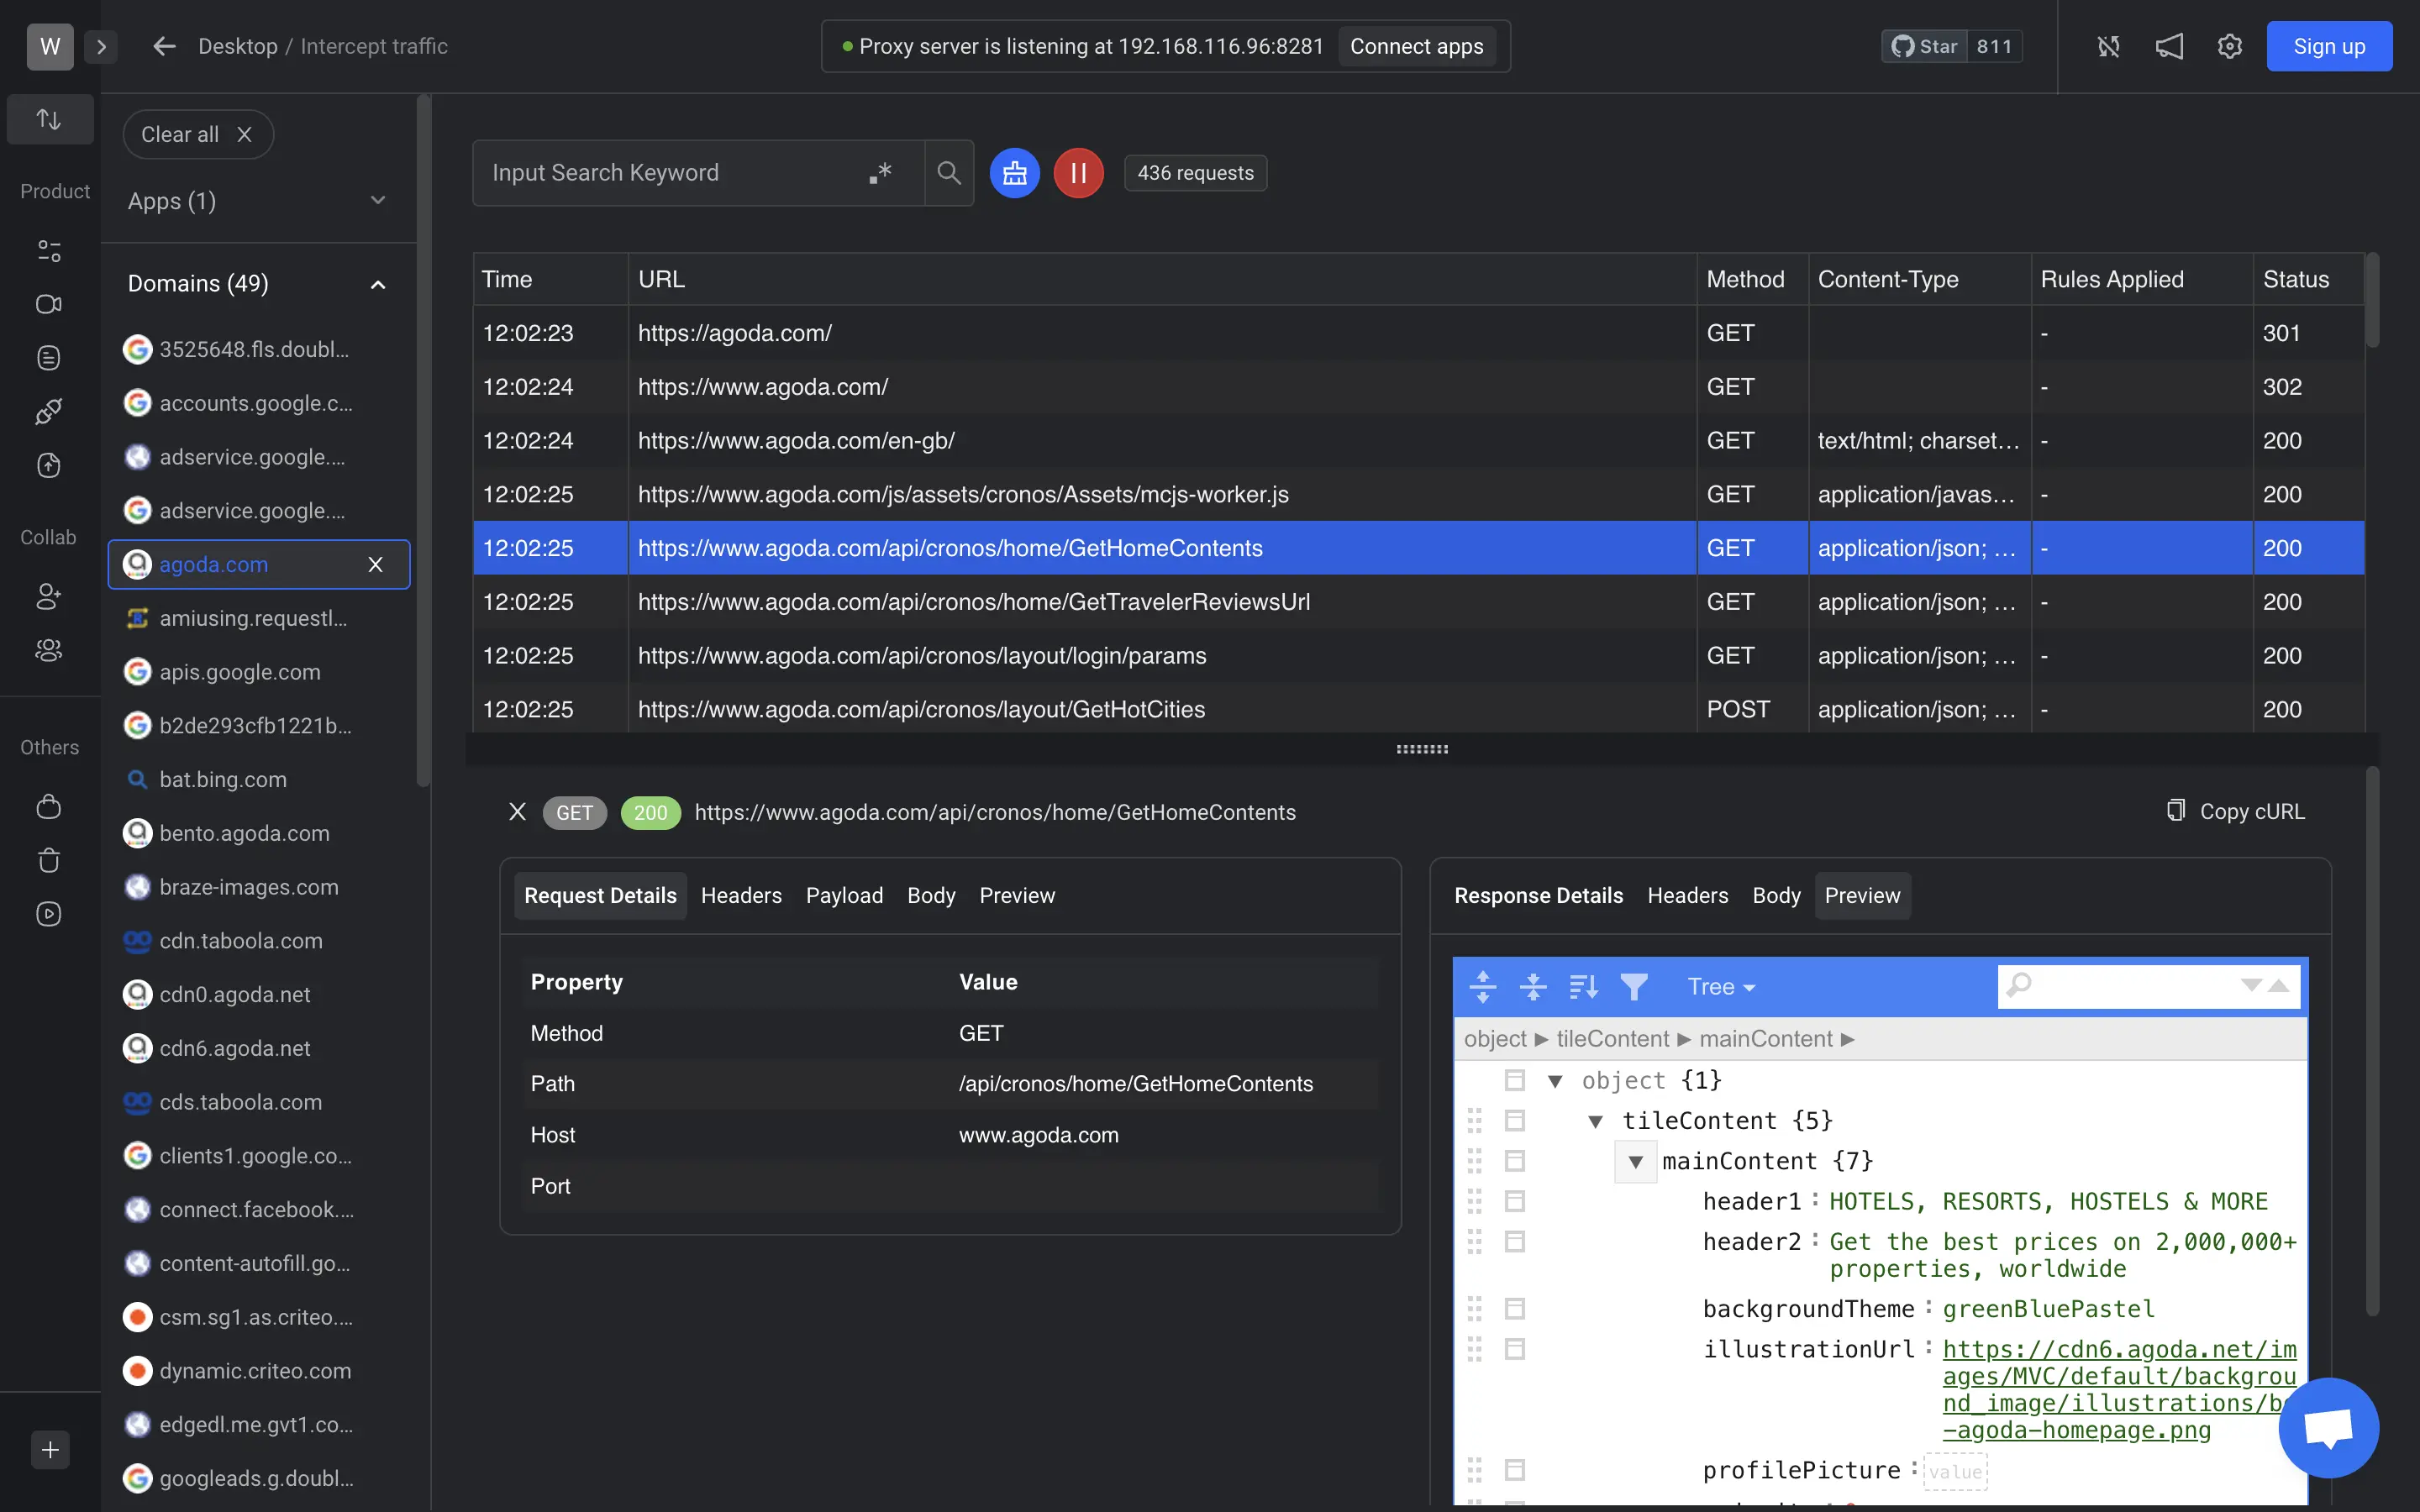2420x1512 pixels.
Task: Click Sign up button
Action: coord(2329,46)
